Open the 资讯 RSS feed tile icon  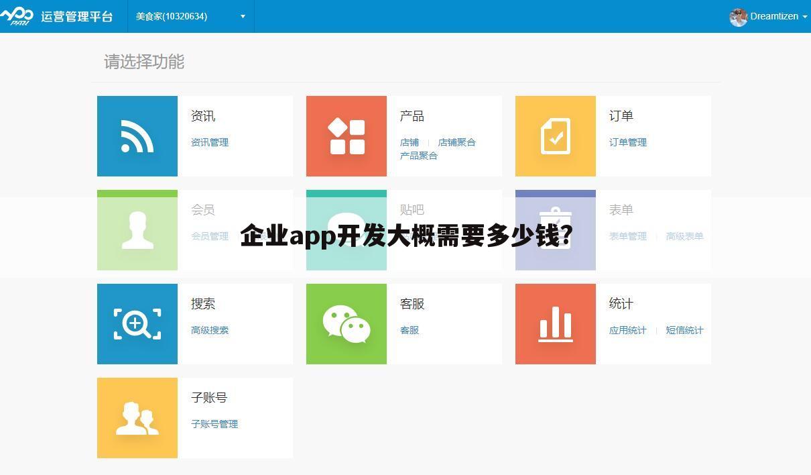(137, 136)
